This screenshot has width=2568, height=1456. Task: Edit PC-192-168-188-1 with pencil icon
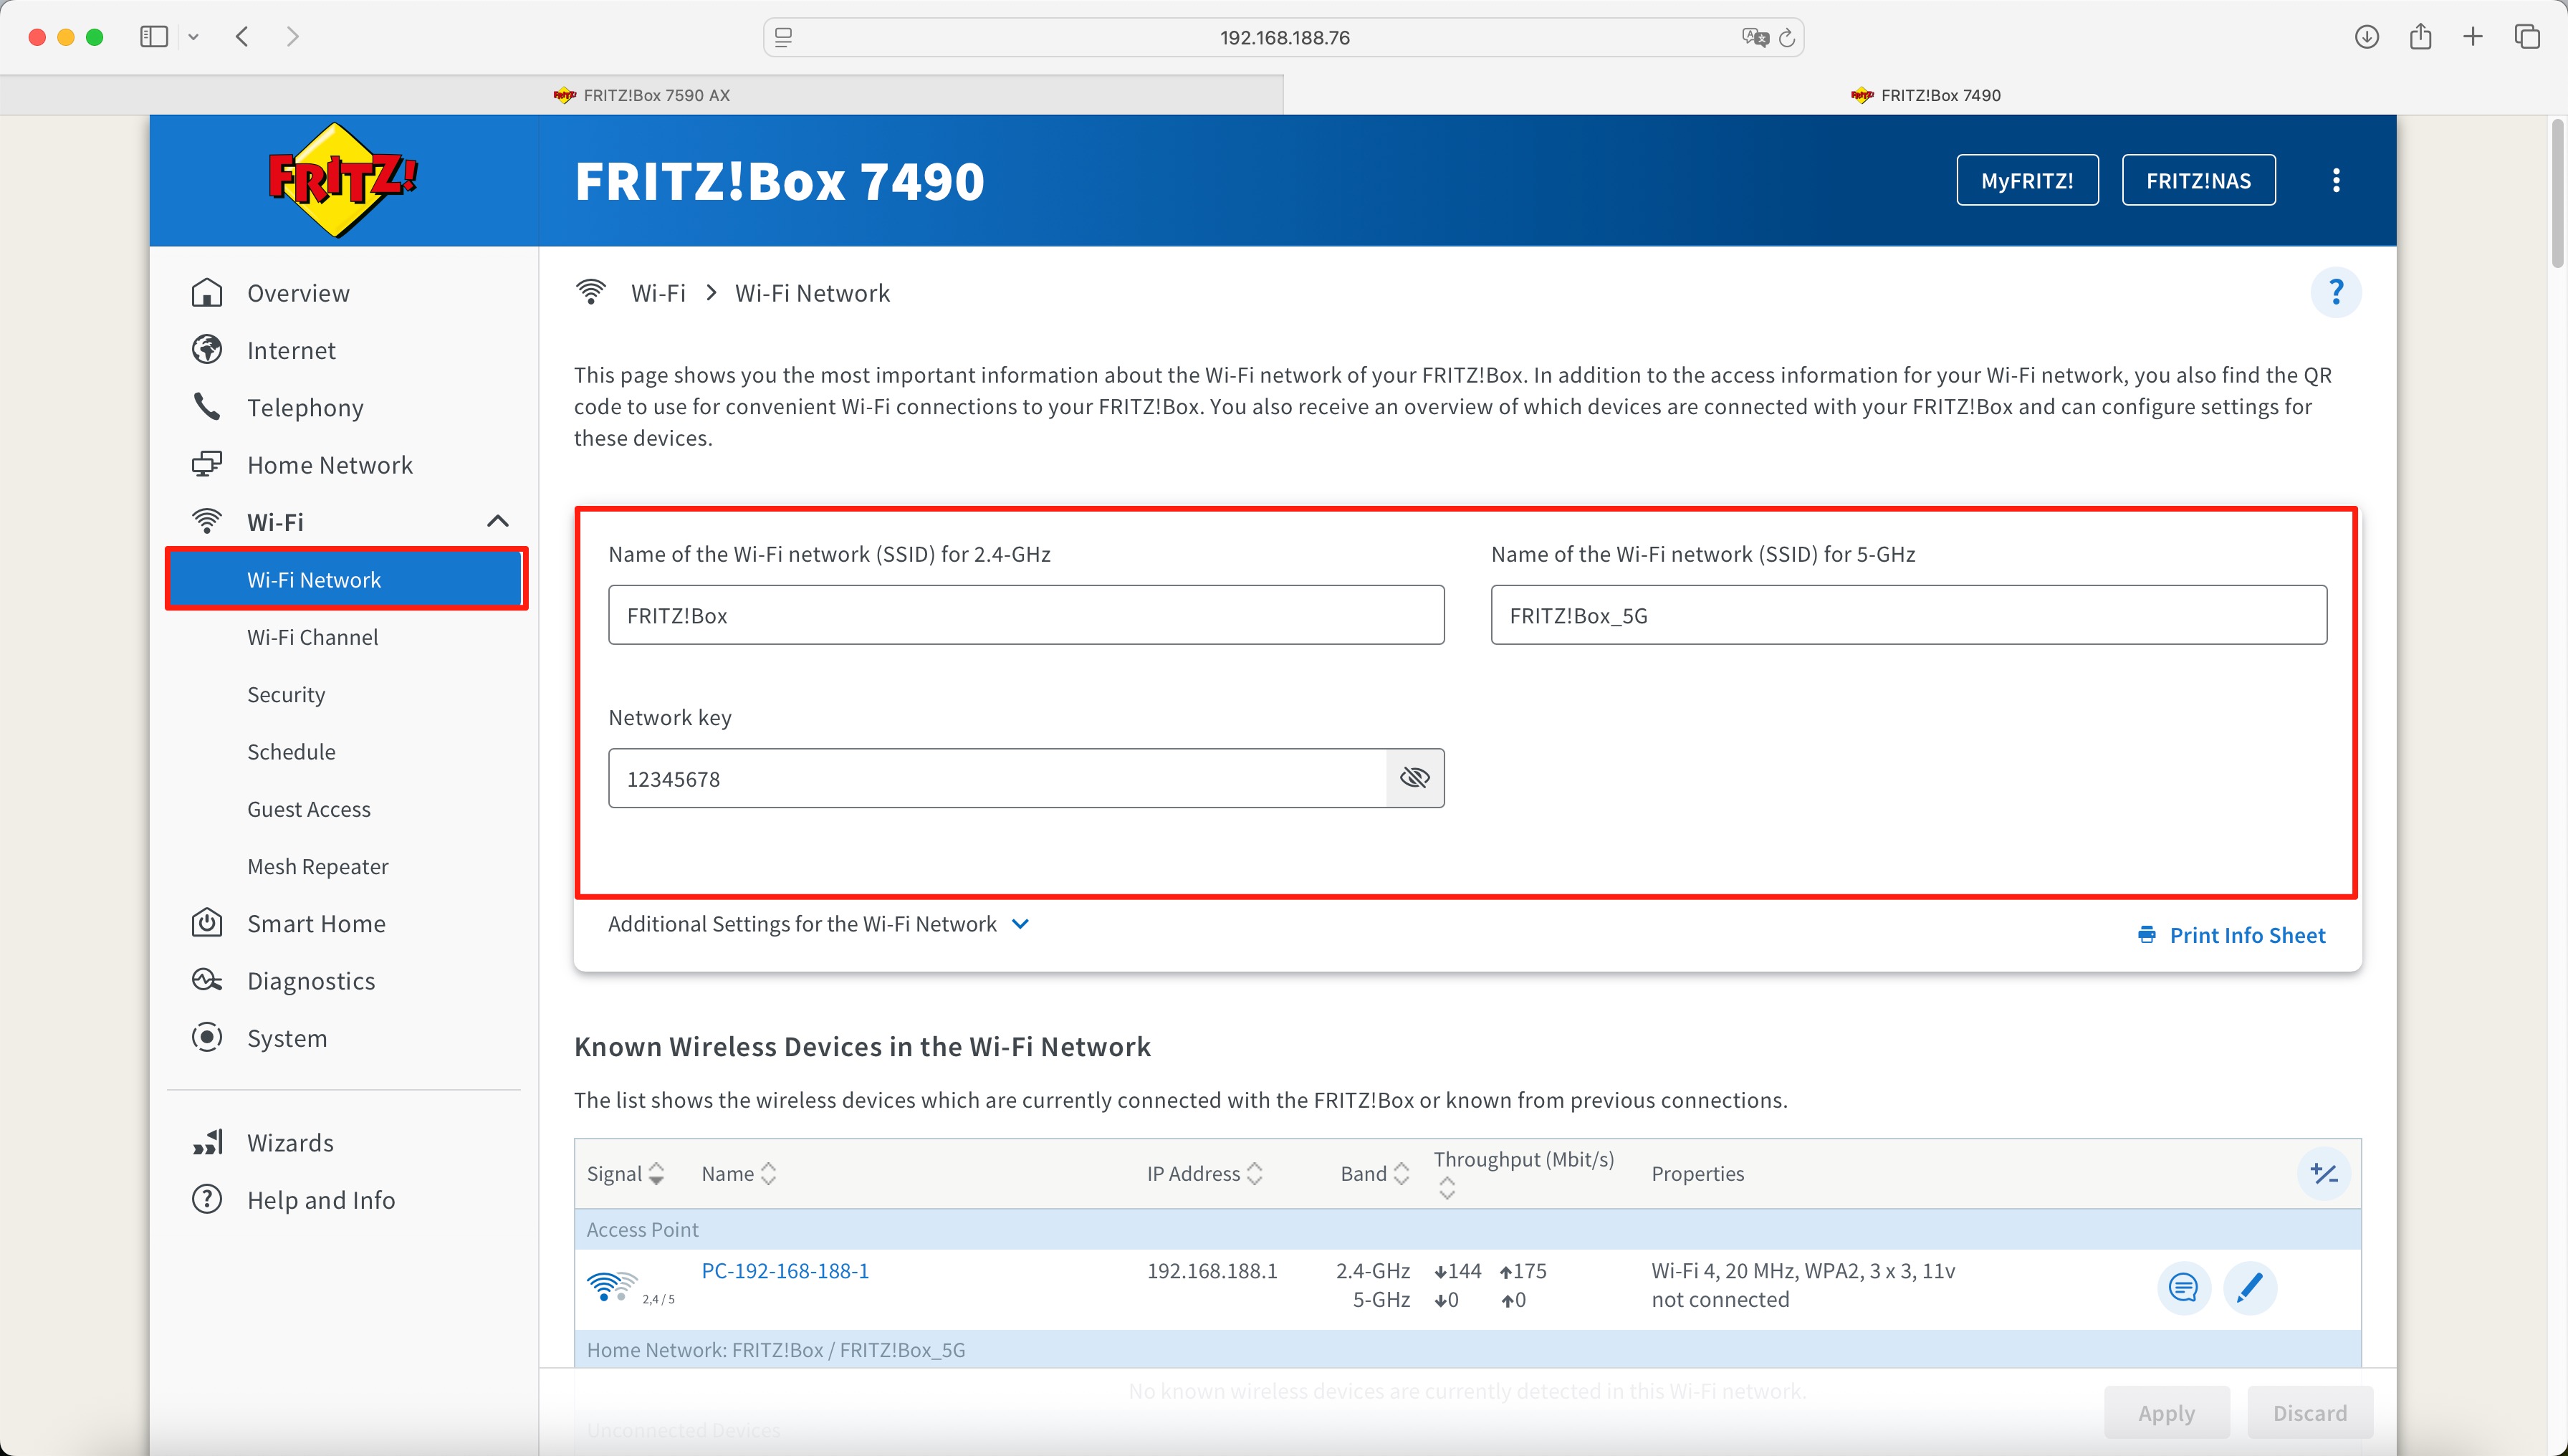click(x=2249, y=1287)
